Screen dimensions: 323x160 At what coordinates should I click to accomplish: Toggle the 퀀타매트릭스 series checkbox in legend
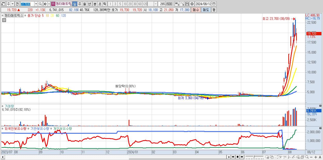(3, 15)
